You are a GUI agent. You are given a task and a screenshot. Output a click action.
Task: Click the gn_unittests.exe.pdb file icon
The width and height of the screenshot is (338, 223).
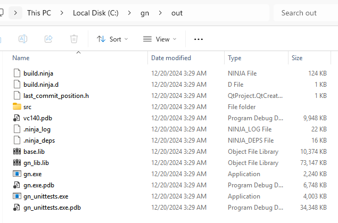click(x=17, y=208)
